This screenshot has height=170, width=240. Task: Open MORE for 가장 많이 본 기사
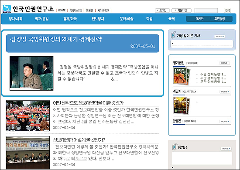(x=219, y=36)
